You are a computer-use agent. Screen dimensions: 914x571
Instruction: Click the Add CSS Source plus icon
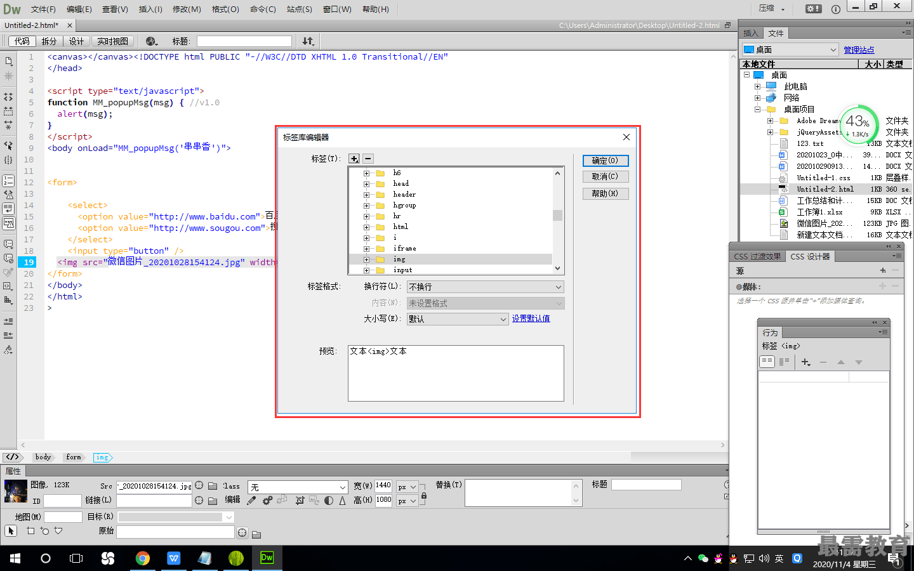pyautogui.click(x=883, y=270)
